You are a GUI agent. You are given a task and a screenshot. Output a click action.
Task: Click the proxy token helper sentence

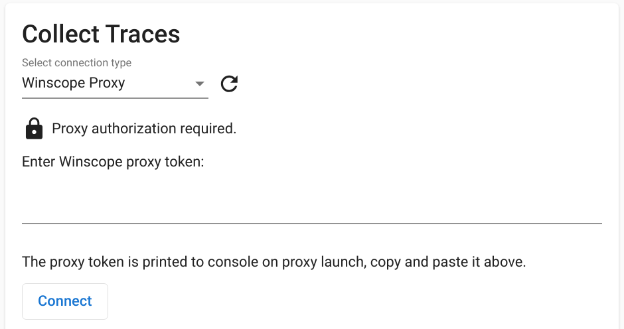[x=273, y=262]
